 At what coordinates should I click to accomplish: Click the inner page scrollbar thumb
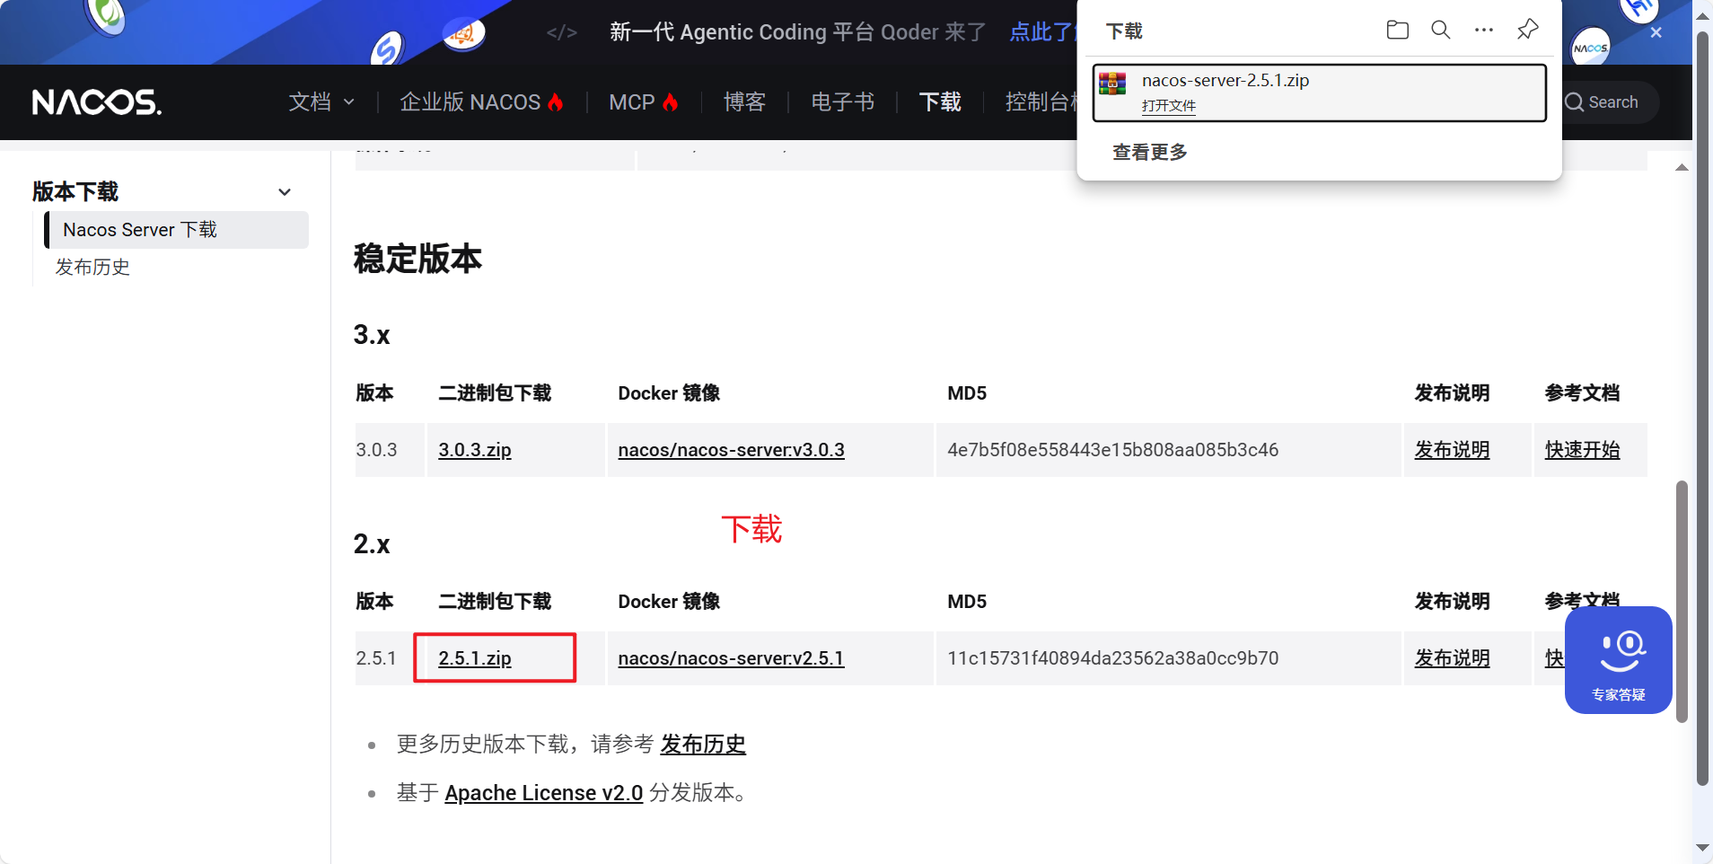[1682, 602]
